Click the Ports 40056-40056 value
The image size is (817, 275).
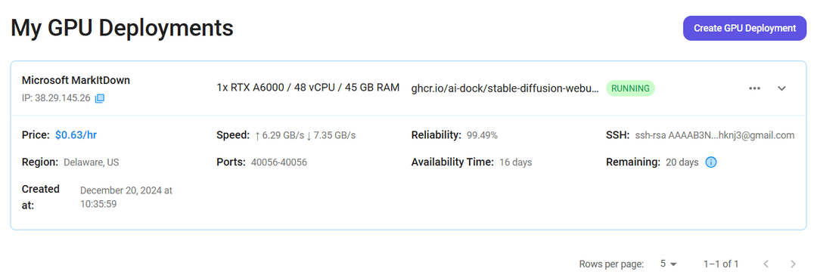[x=278, y=162]
